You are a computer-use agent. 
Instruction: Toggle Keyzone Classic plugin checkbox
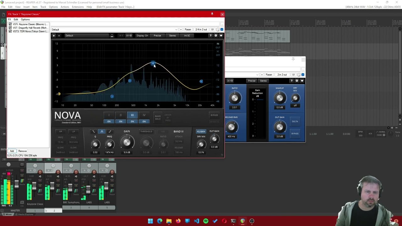click(10, 24)
